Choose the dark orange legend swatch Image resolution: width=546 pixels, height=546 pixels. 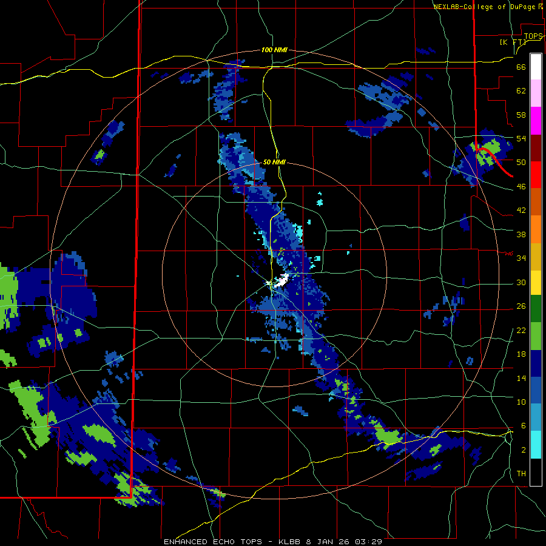[x=536, y=202]
